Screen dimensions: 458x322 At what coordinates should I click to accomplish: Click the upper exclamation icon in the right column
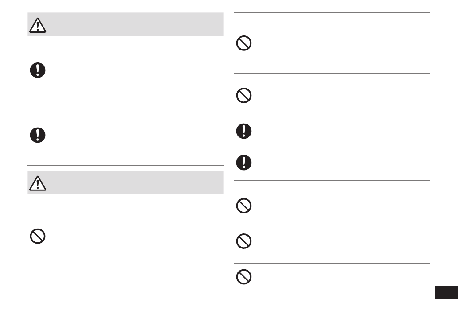click(243, 131)
